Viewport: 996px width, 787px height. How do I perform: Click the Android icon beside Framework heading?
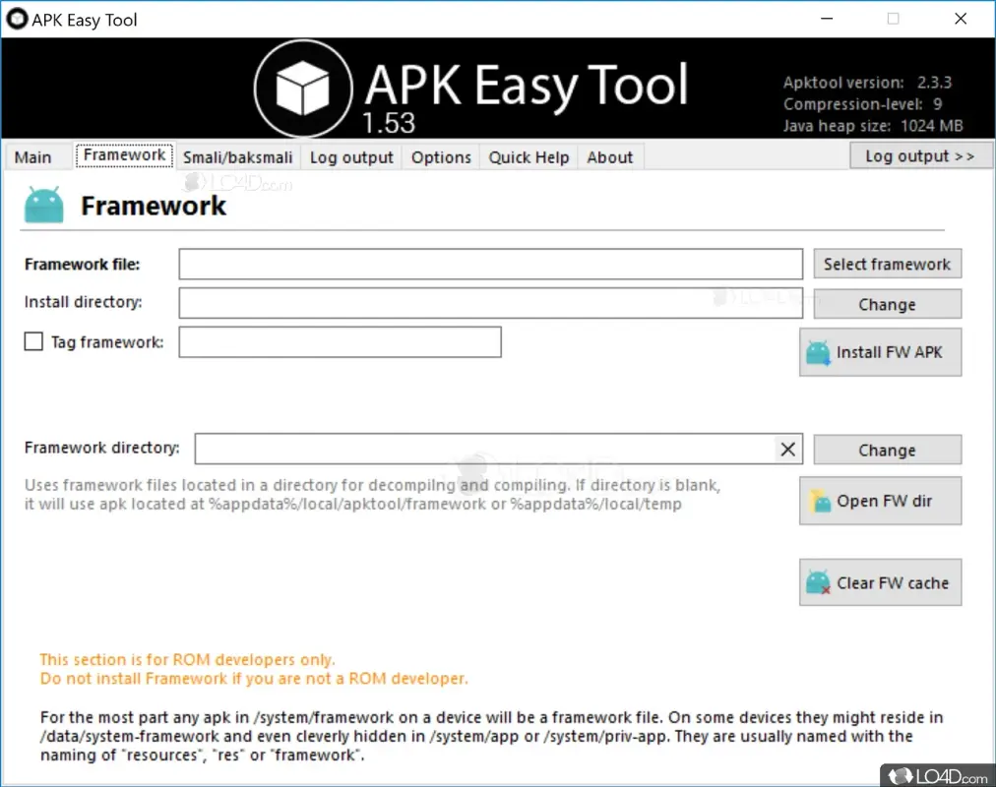pos(44,205)
